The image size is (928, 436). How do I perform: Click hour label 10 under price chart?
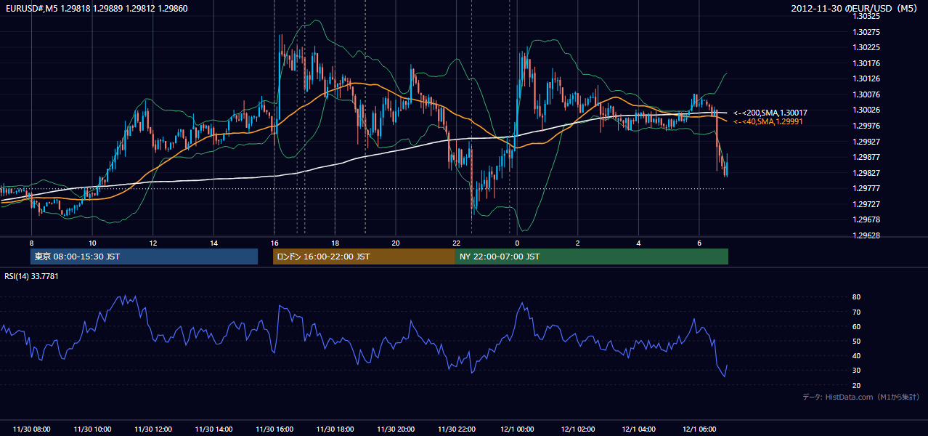[92, 243]
